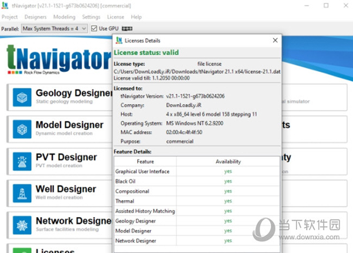Launch PVT Designer module
Image resolution: width=353 pixels, height=253 pixels.
59,161
